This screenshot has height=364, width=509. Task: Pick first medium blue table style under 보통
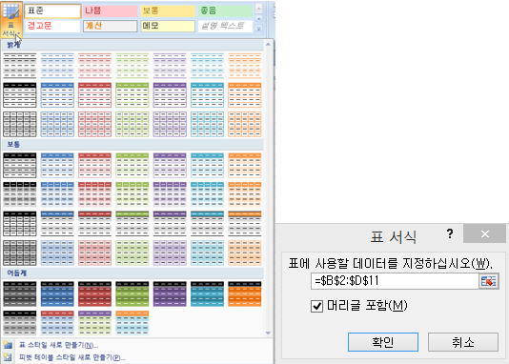tap(57, 166)
